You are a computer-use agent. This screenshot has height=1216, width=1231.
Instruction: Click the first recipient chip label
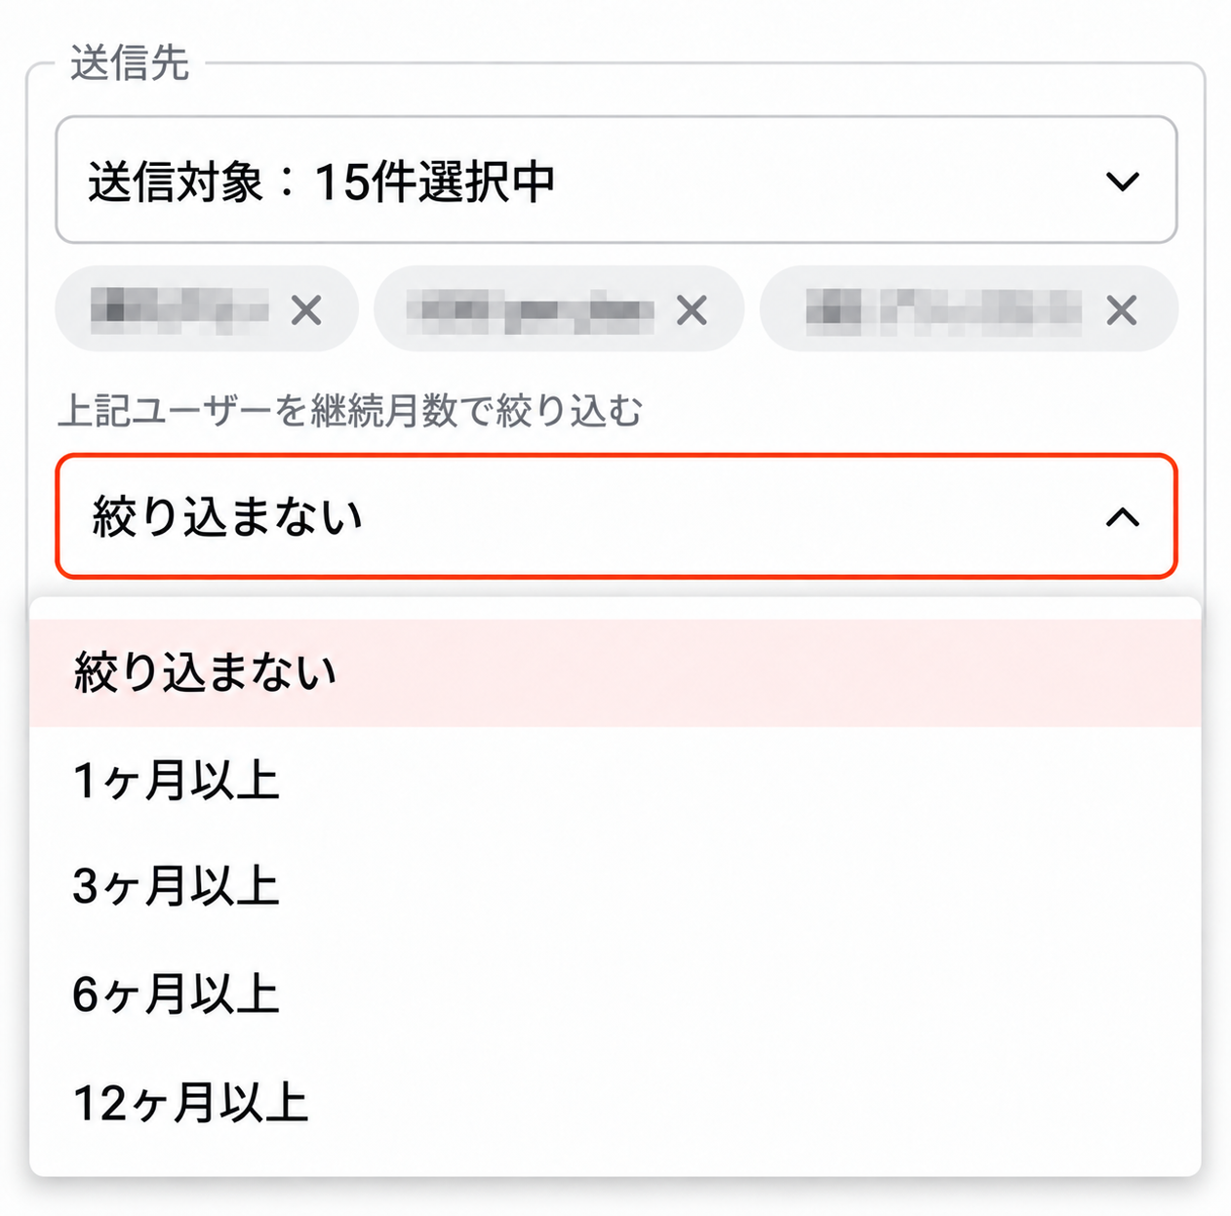click(179, 311)
